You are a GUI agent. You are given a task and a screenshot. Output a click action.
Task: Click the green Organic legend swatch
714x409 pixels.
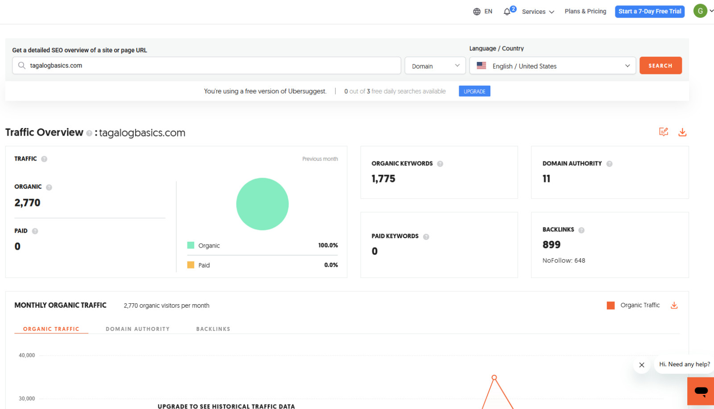point(191,245)
